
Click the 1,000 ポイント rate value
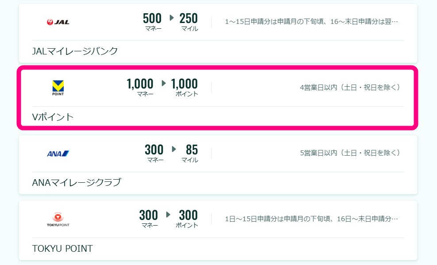click(x=184, y=88)
